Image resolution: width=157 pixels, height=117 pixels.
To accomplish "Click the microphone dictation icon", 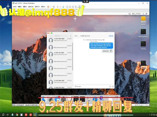I will [113, 86].
